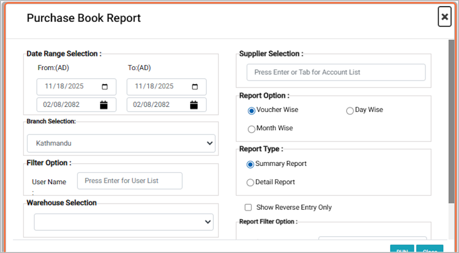
Task: Switch to Detail Report type
Action: coord(250,182)
